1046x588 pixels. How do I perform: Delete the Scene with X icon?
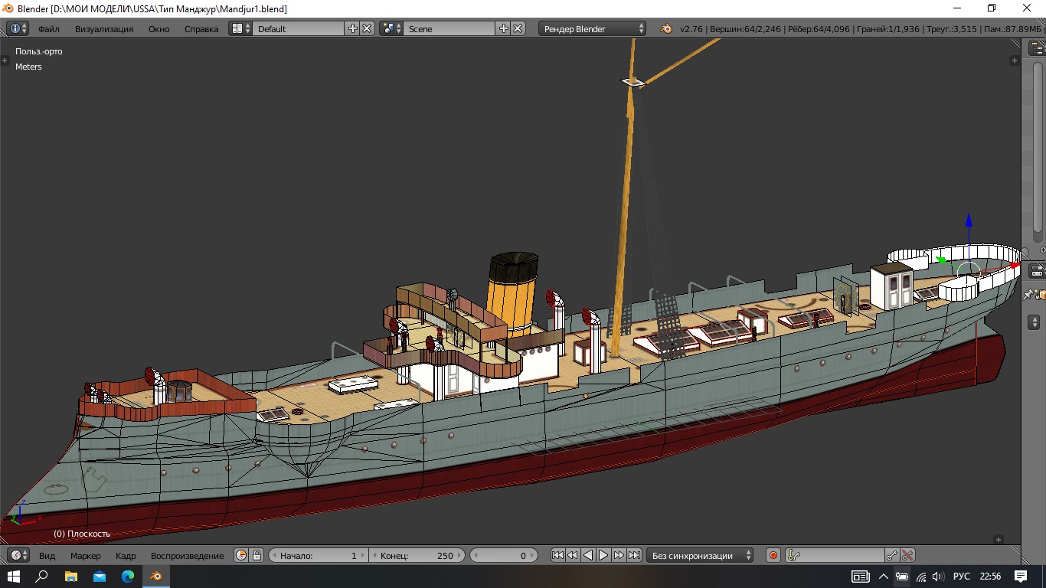[x=518, y=29]
